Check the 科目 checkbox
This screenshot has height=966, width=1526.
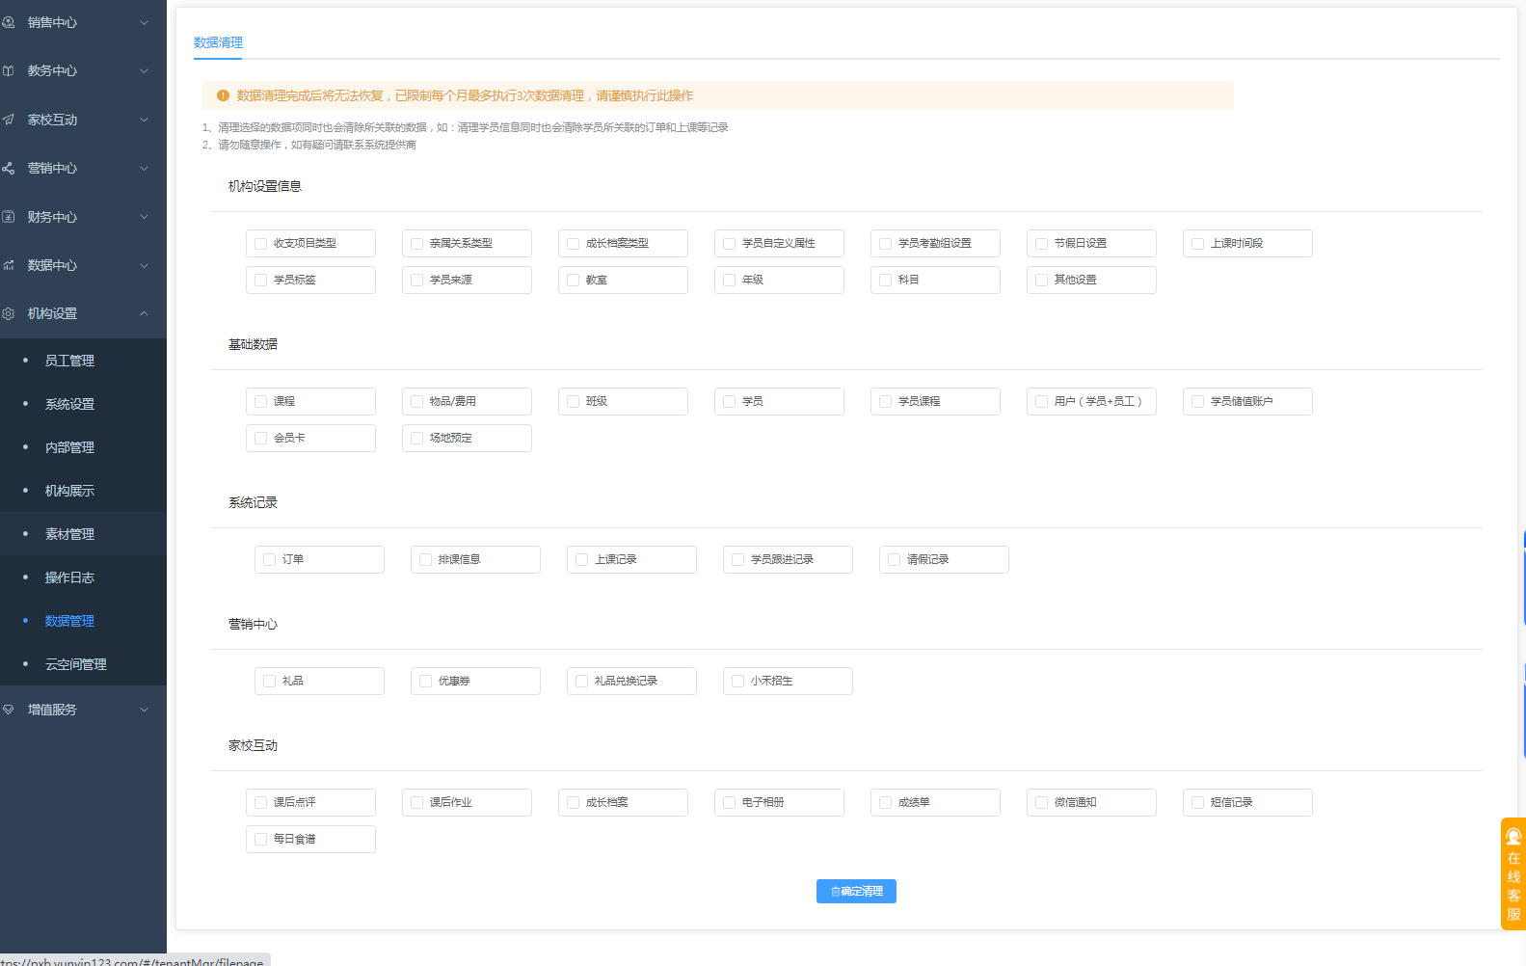coord(885,281)
